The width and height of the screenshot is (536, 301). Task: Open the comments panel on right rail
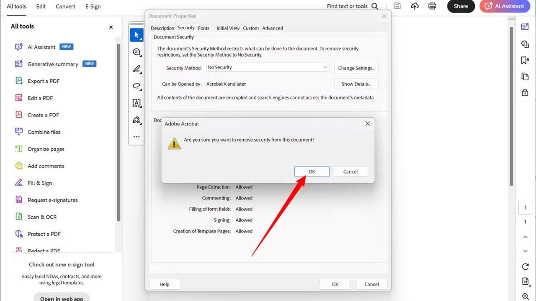pyautogui.click(x=525, y=44)
